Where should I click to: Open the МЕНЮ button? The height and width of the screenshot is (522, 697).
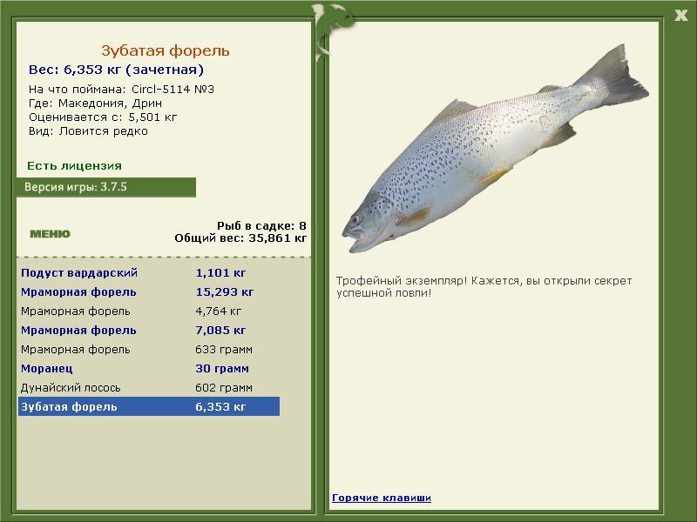(50, 234)
